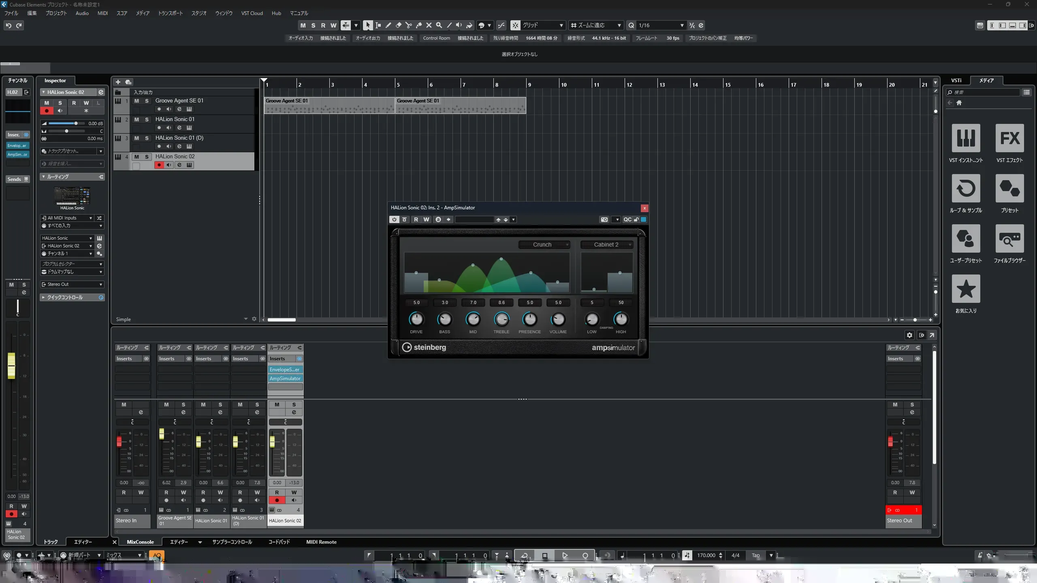Select the Zoom magnifier tool
The height and width of the screenshot is (583, 1037).
[x=439, y=25]
